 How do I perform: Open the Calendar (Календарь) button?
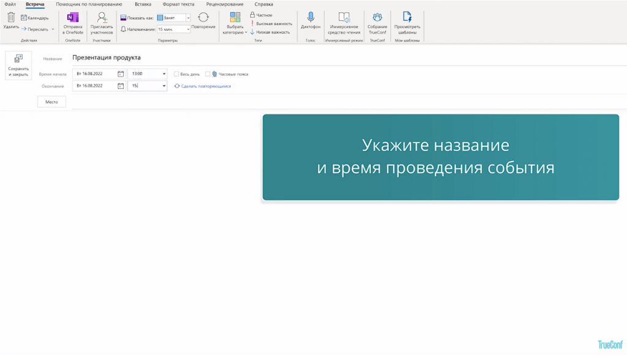(x=35, y=18)
